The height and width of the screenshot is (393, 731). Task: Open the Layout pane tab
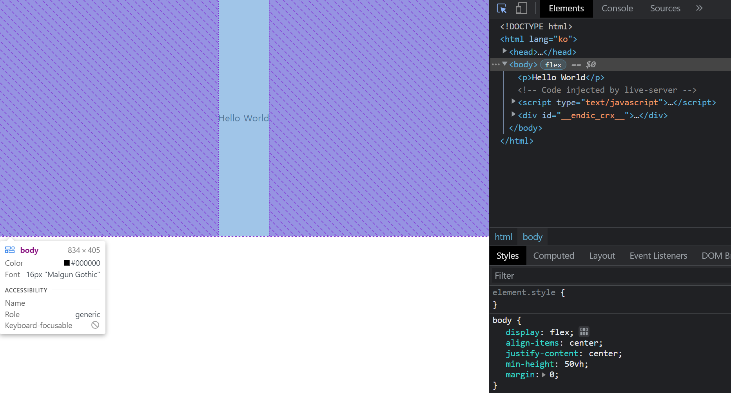pos(602,256)
